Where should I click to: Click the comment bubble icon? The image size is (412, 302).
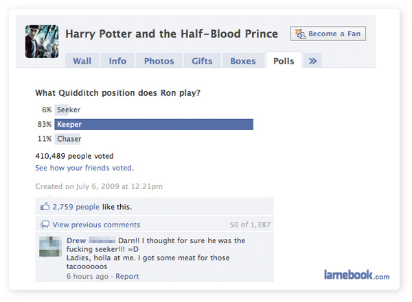(x=45, y=225)
